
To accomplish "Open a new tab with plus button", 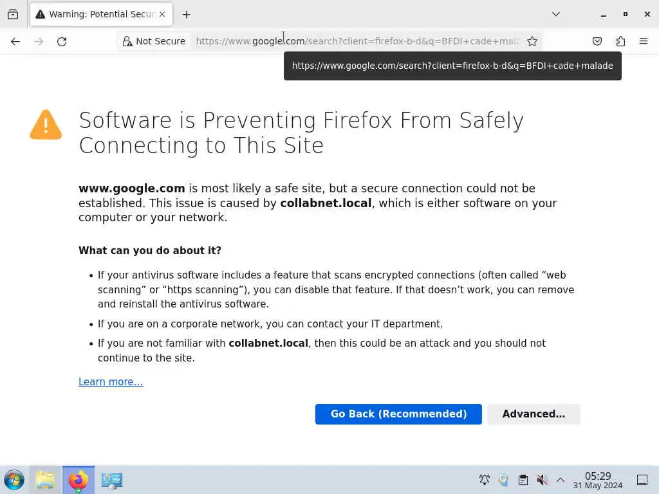I will [x=186, y=14].
